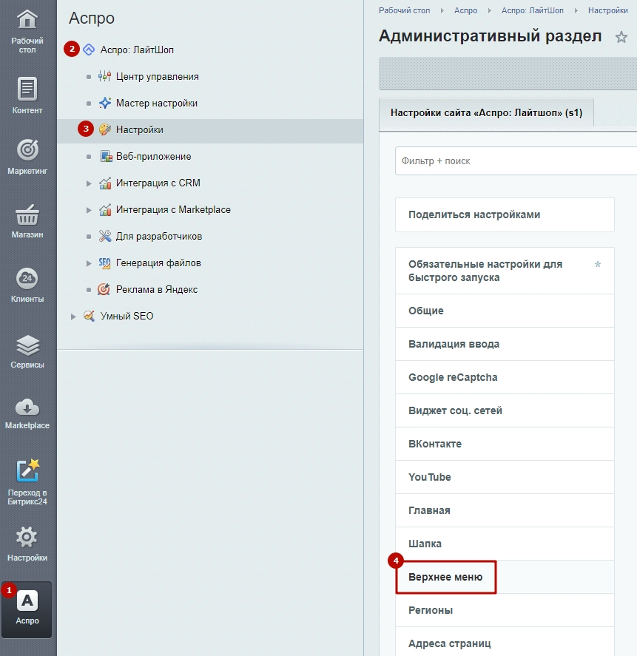Select Настройки item in Аспро tree
This screenshot has height=656, width=637.
(x=139, y=129)
